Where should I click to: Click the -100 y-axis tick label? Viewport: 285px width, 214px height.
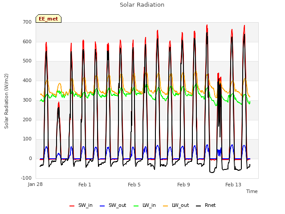point(26,178)
